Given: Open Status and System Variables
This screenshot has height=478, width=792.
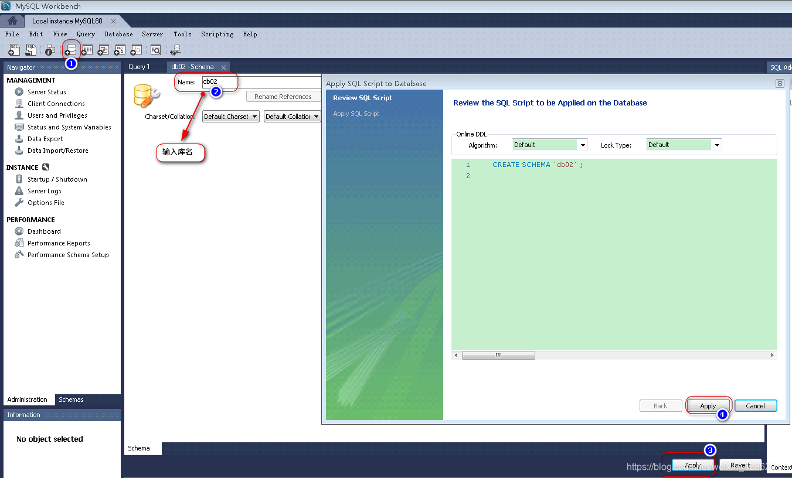Looking at the screenshot, I should pos(69,127).
